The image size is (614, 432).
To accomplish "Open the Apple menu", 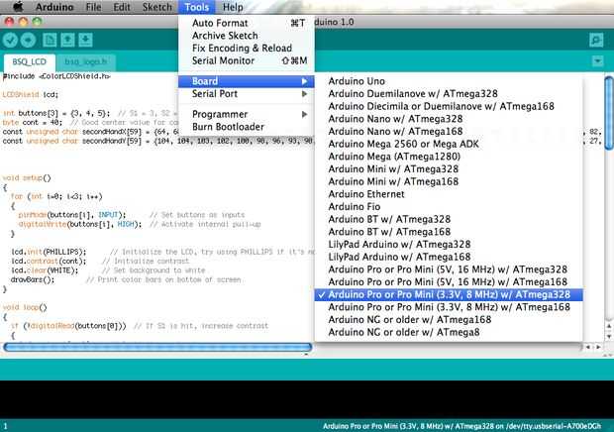I will [18, 7].
